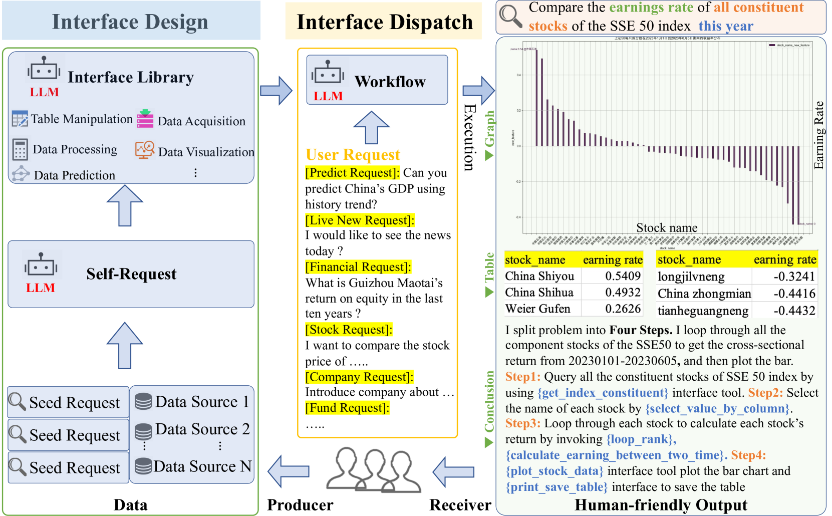Image resolution: width=832 pixels, height=516 pixels.
Task: Click the robot LLM icon beside Workflow
Action: point(328,73)
